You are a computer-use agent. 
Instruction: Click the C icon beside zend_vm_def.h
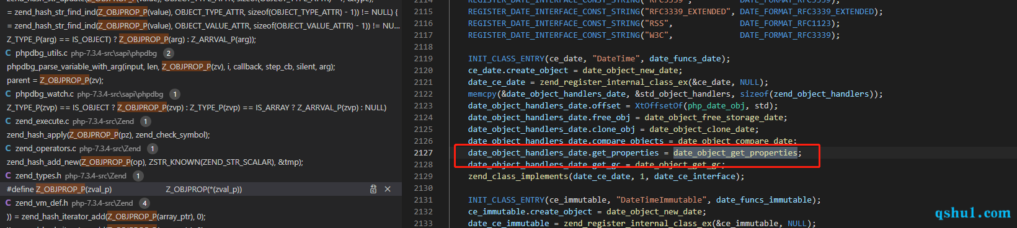(9, 203)
